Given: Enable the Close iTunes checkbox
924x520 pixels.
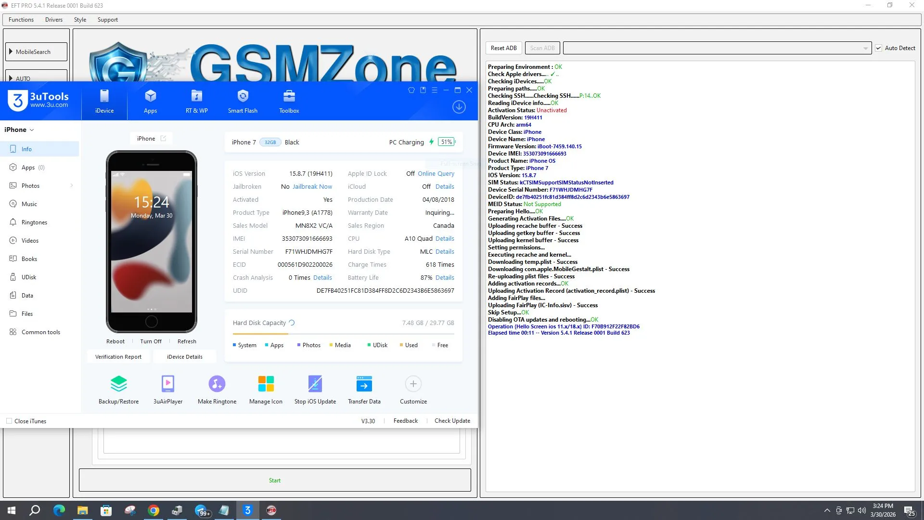Looking at the screenshot, I should (x=9, y=421).
